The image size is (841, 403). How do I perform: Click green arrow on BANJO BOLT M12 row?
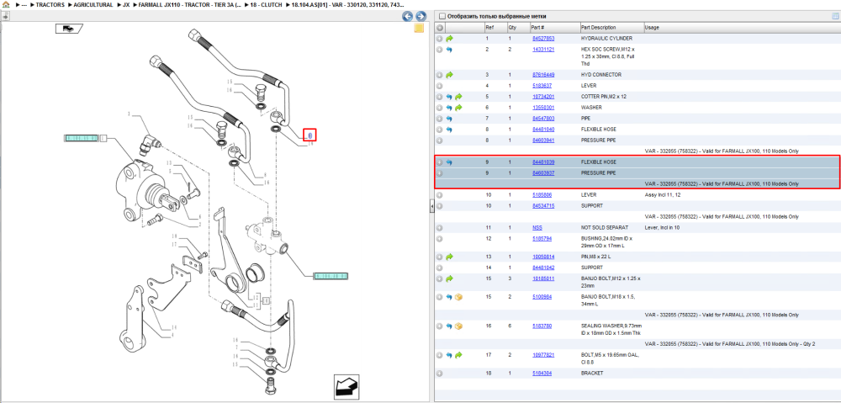point(449,278)
